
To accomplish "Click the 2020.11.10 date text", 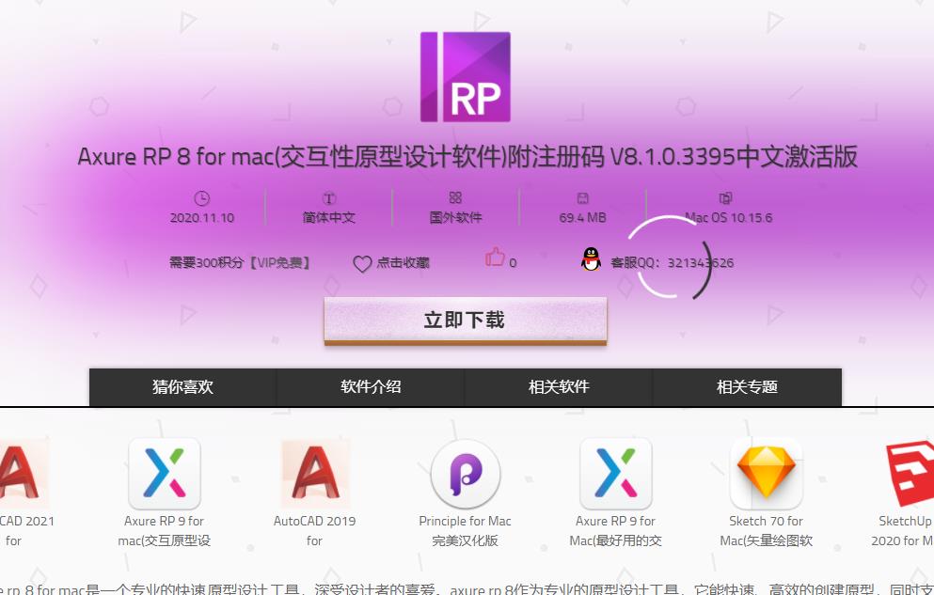I will pyautogui.click(x=202, y=218).
